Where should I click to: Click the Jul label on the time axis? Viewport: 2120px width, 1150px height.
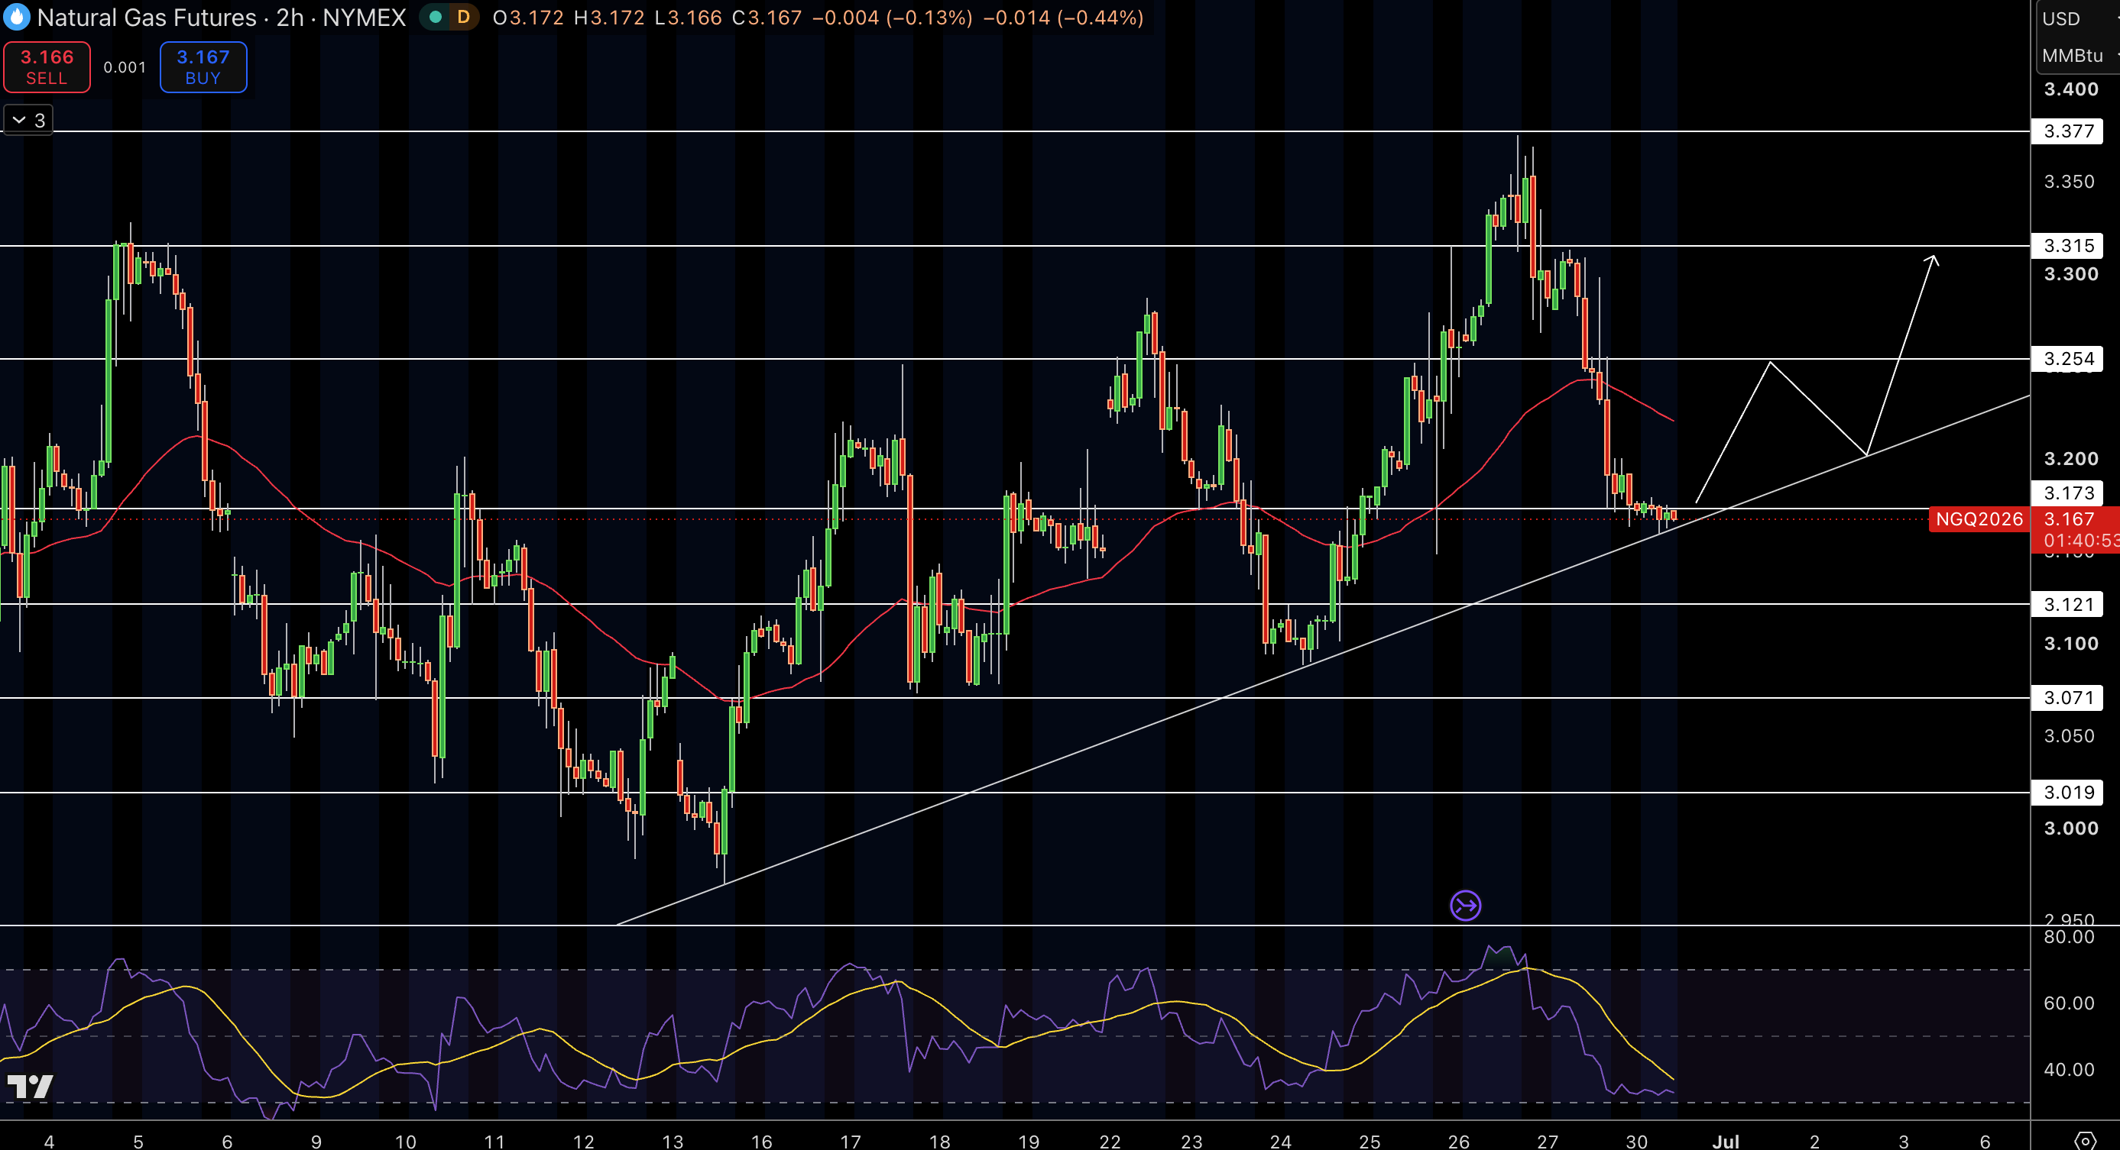pyautogui.click(x=1725, y=1141)
